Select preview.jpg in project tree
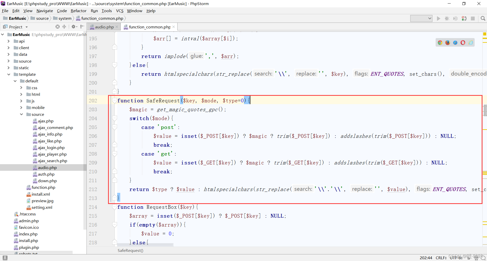The image size is (487, 261). (x=40, y=201)
